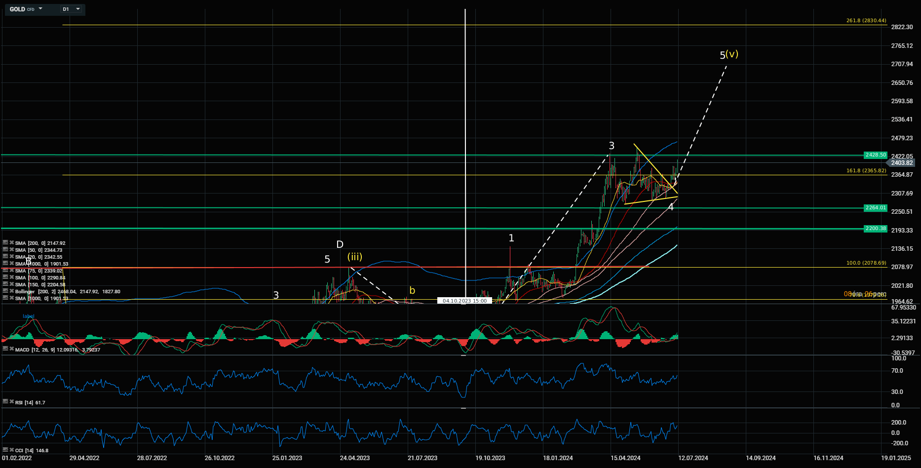Image resolution: width=921 pixels, height=468 pixels.
Task: Select the 2428.50 horizontal level price tag
Action: (876, 155)
